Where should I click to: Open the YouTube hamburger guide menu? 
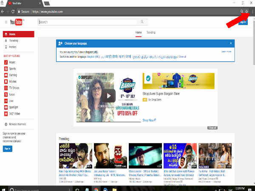6,22
